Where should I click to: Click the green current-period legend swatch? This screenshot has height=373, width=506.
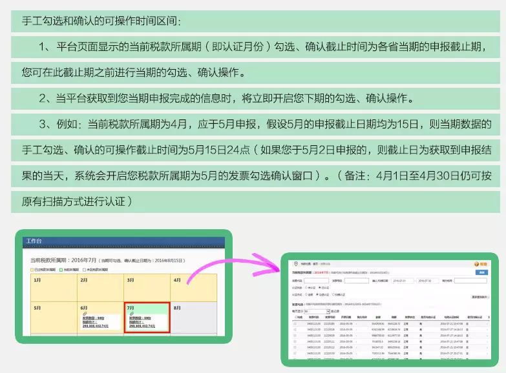(x=61, y=270)
